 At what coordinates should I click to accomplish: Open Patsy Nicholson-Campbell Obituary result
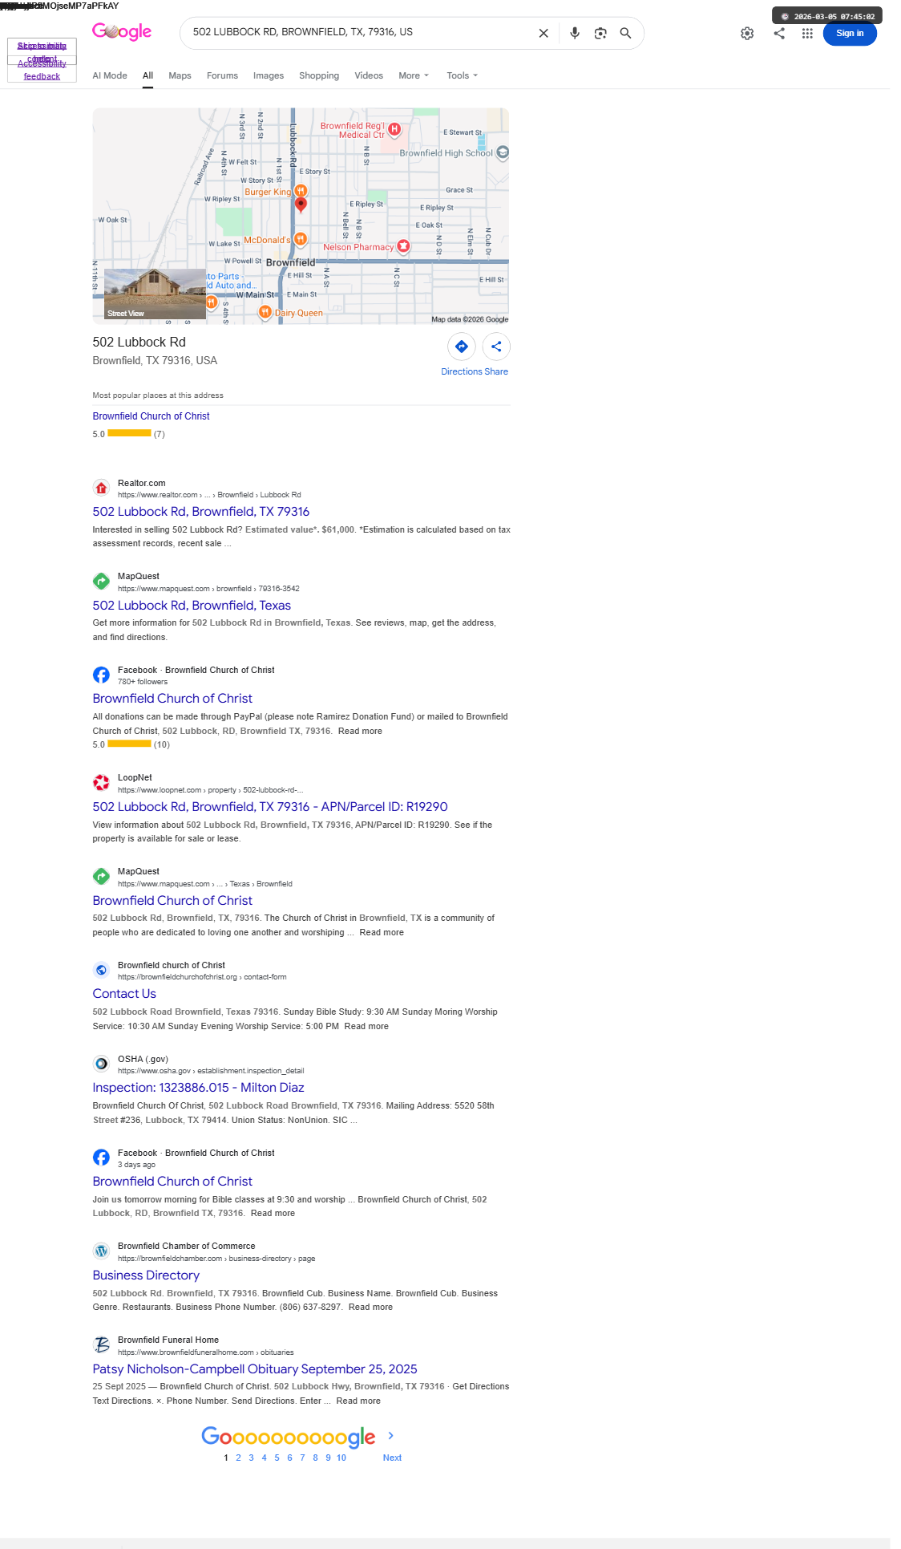pyautogui.click(x=255, y=1369)
